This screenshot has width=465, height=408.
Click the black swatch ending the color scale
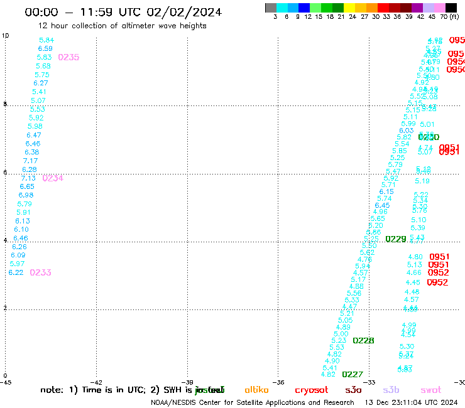point(451,8)
